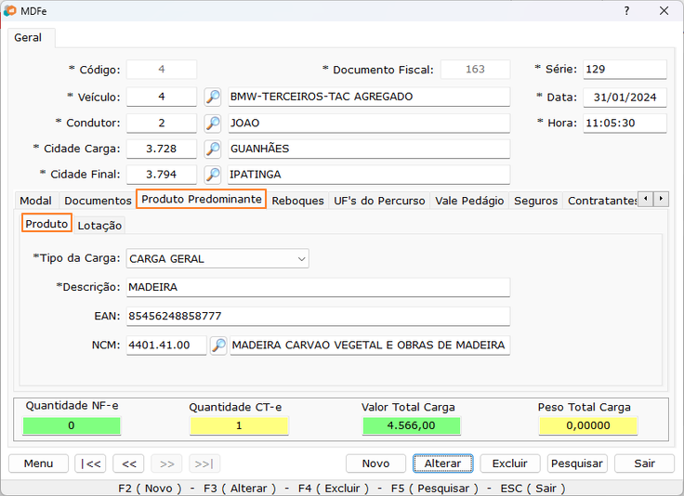
Task: Click the MDFe application icon in title bar
Action: tap(9, 10)
